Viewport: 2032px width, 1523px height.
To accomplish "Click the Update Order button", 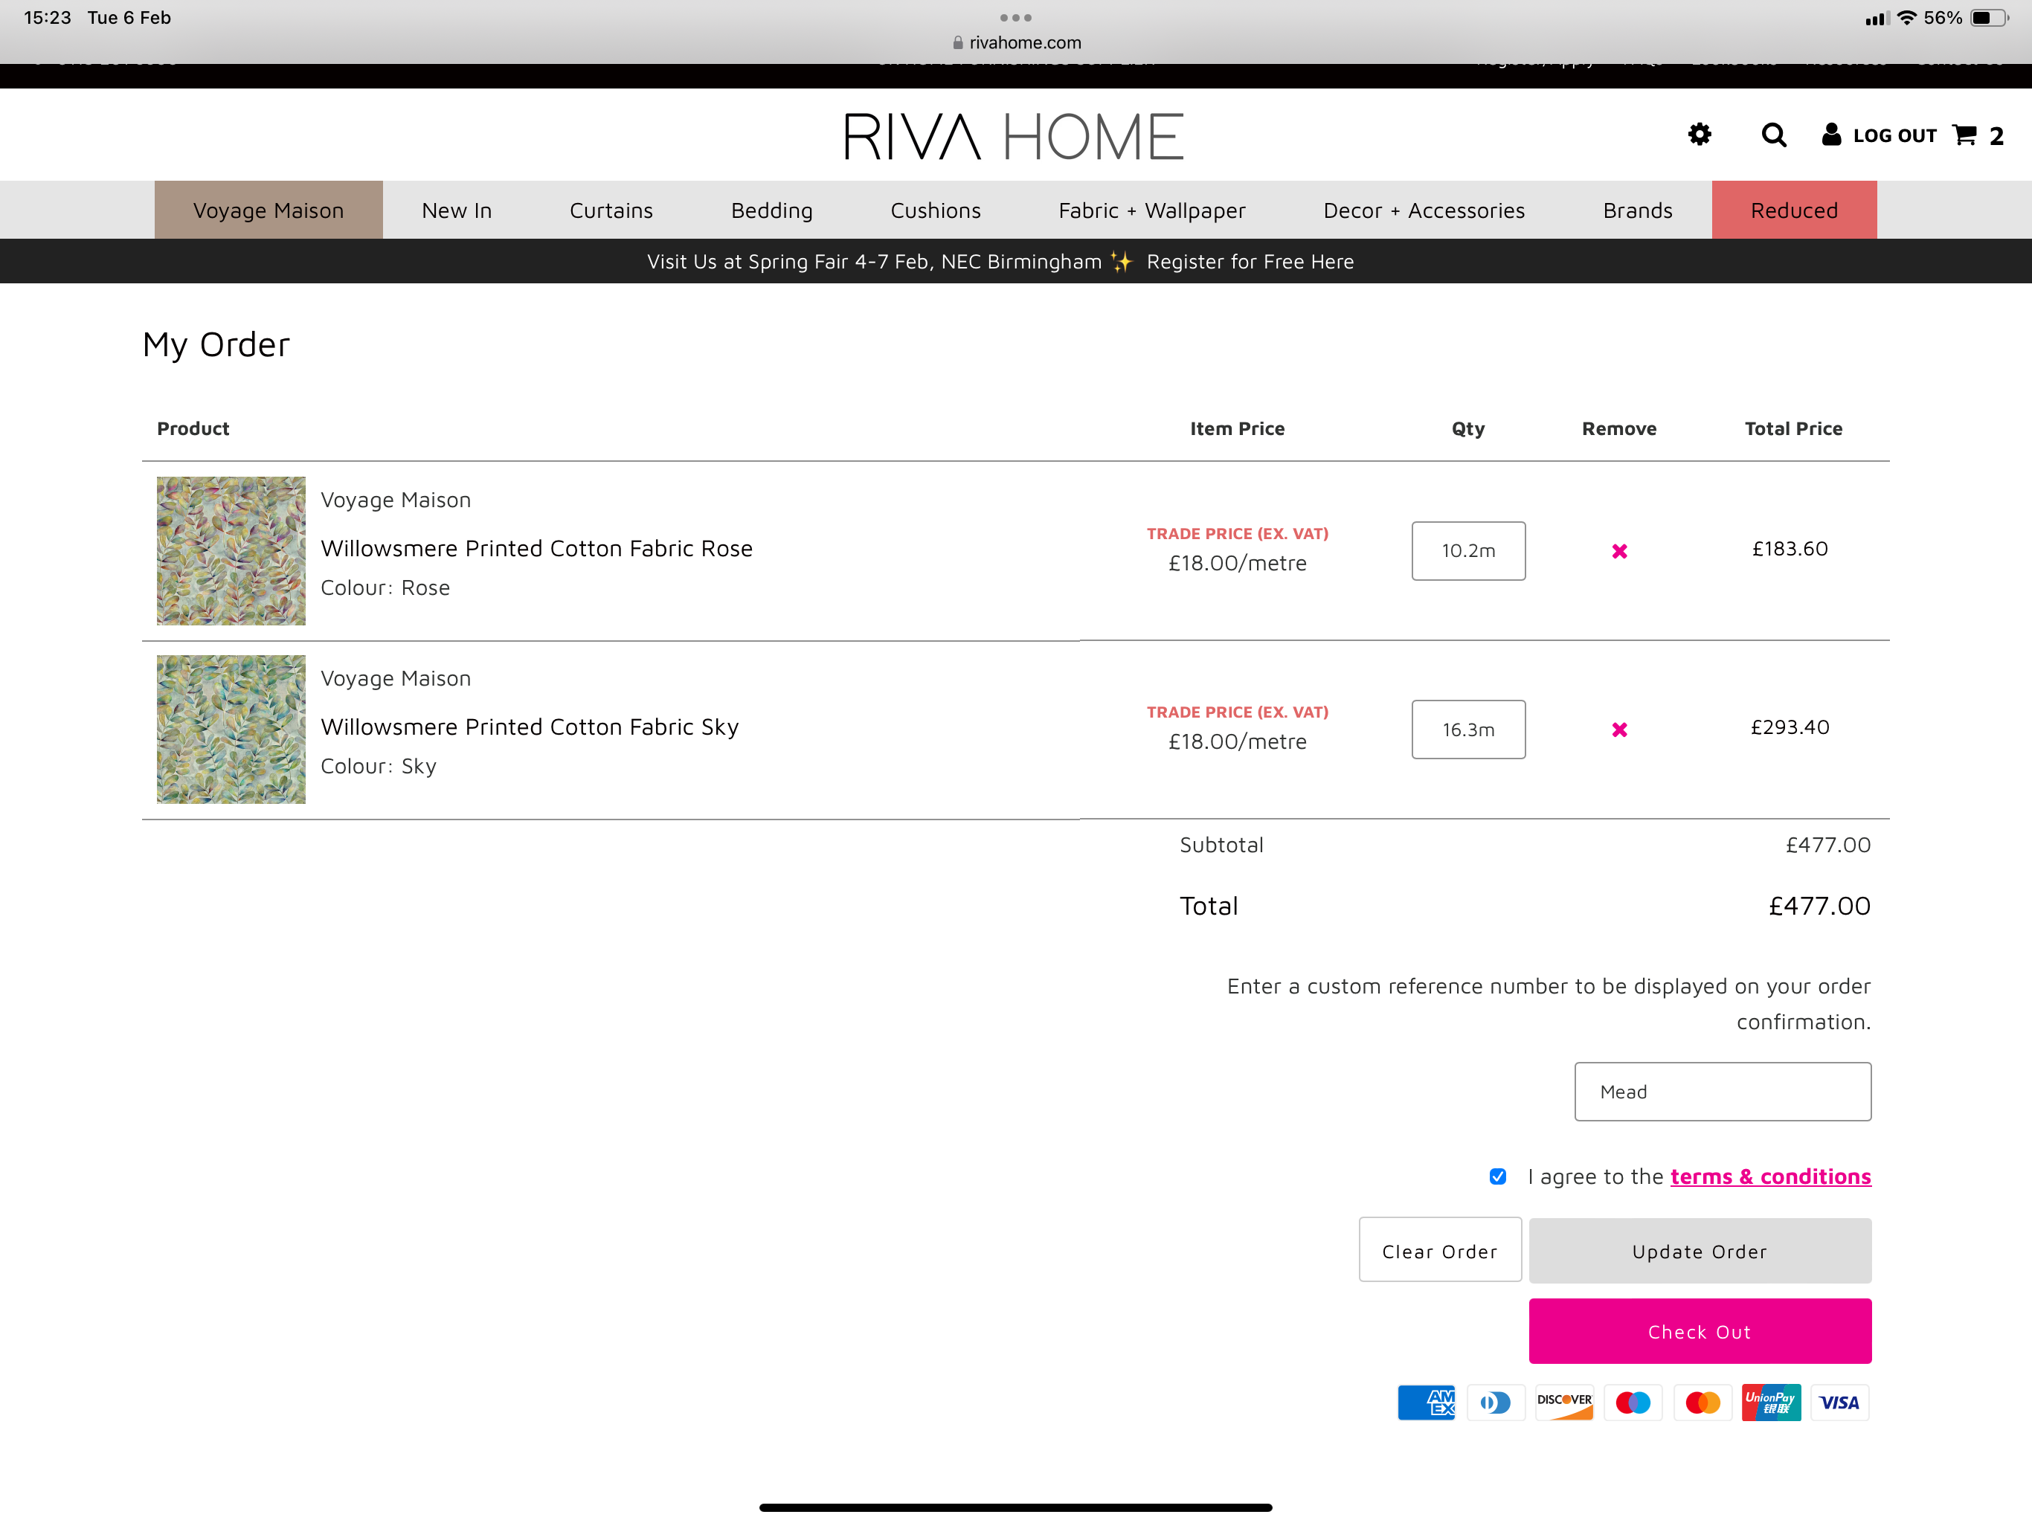I will pos(1699,1251).
